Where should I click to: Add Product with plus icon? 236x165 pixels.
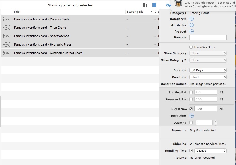point(192,31)
